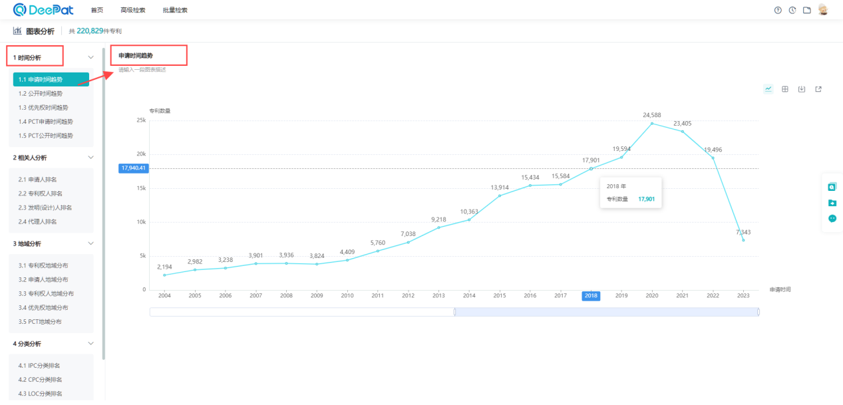This screenshot has width=843, height=405.
Task: Click the chart description input field
Action: tap(142, 69)
